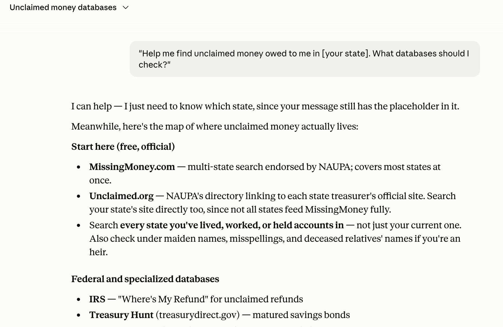Click the "Federal and specialized databases" heading
Screen dimensions: 503x327
(145, 279)
